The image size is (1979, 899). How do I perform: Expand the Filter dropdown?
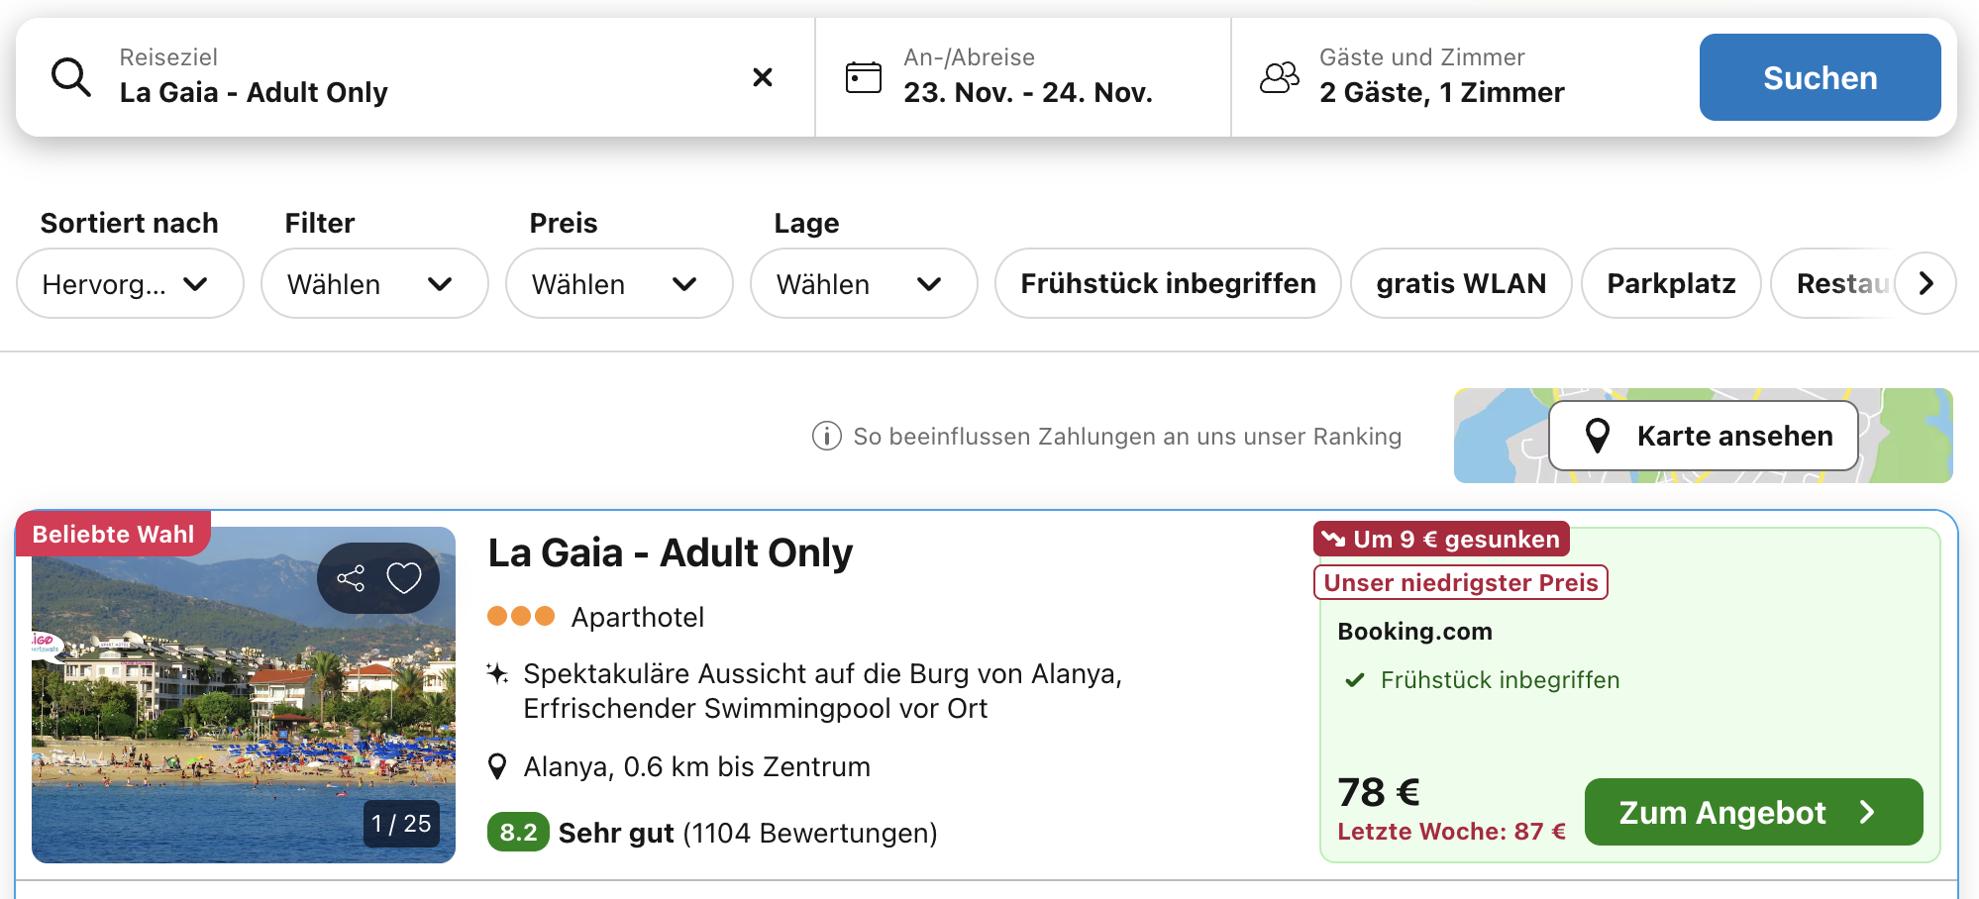pos(374,284)
